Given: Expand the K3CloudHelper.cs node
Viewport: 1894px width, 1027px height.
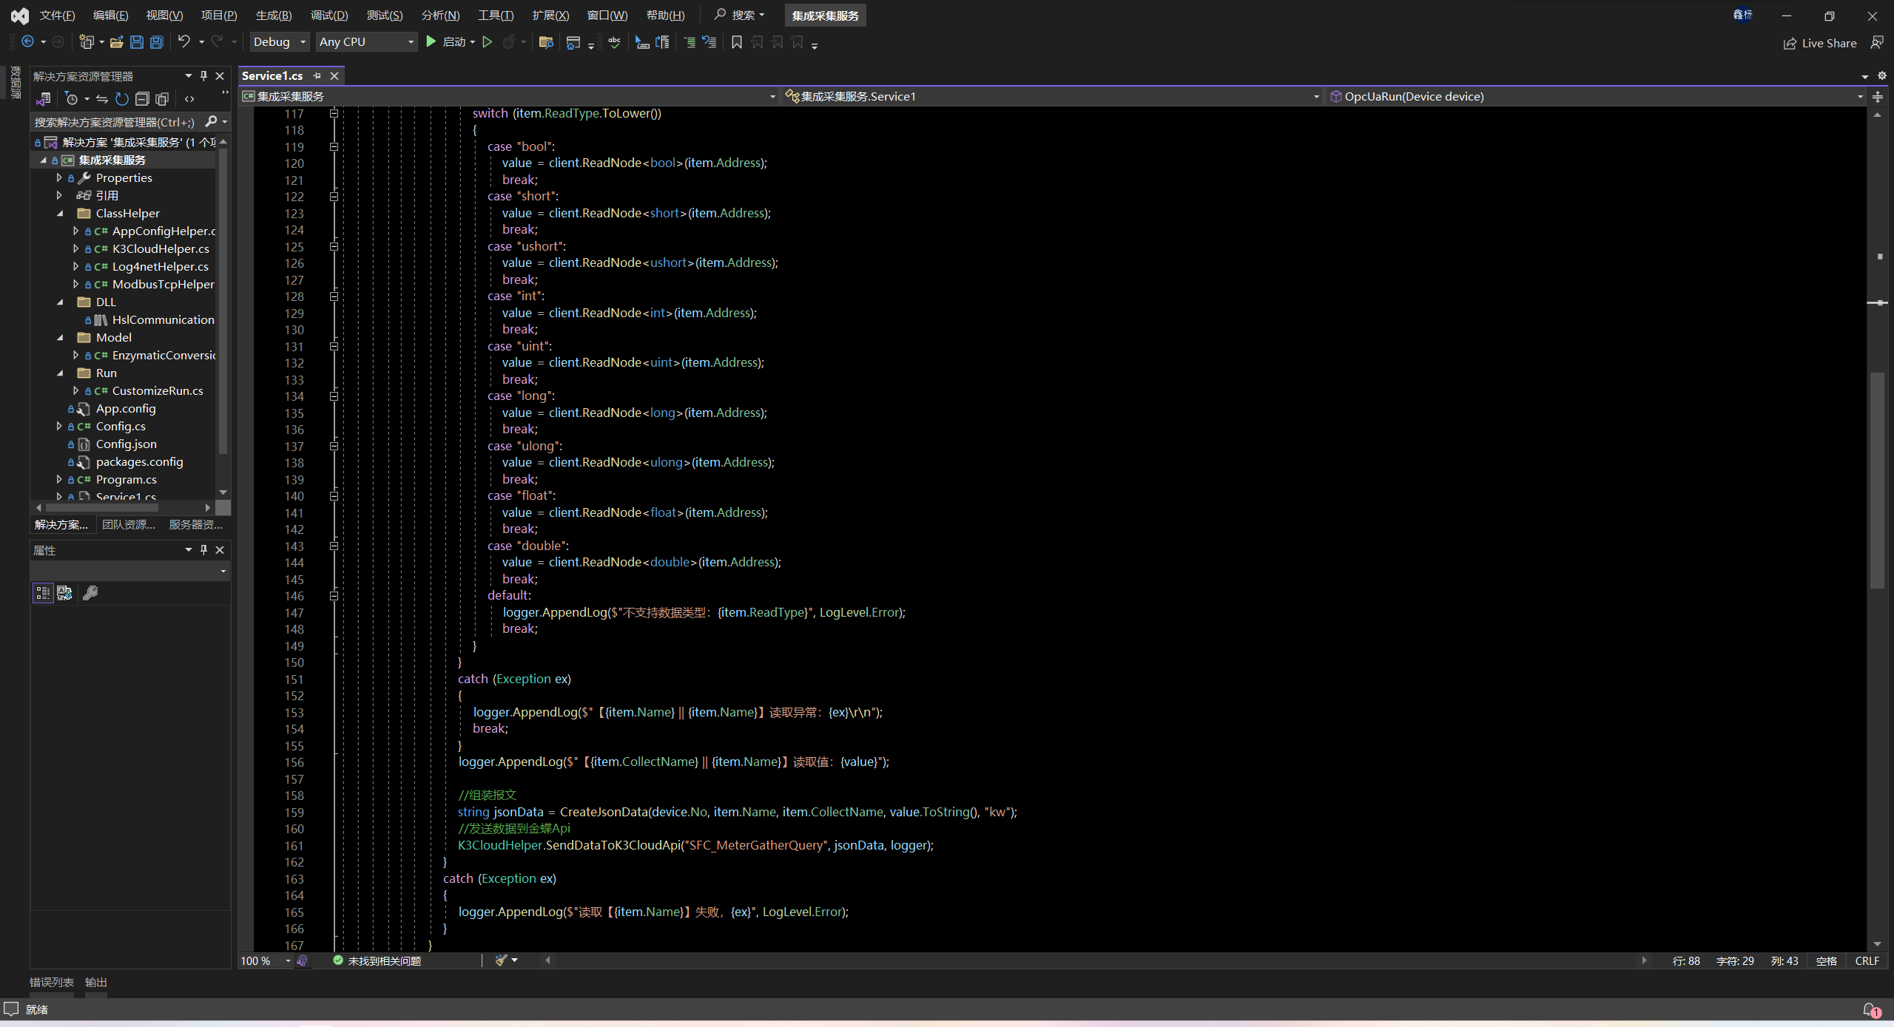Looking at the screenshot, I should point(75,248).
